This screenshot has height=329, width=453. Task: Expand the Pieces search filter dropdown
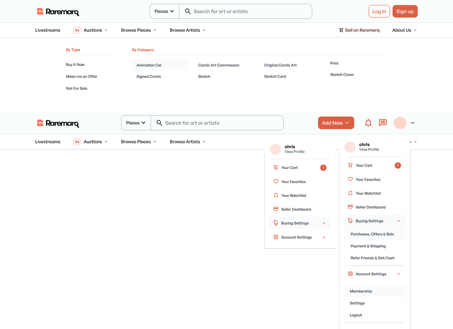click(x=164, y=11)
